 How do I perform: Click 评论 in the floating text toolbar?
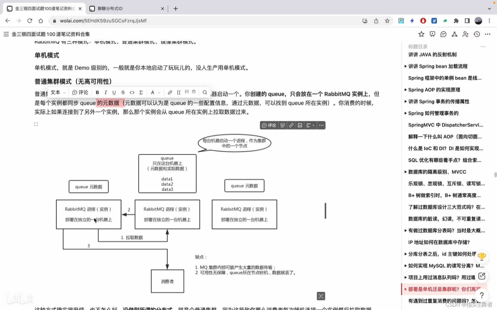point(80,92)
